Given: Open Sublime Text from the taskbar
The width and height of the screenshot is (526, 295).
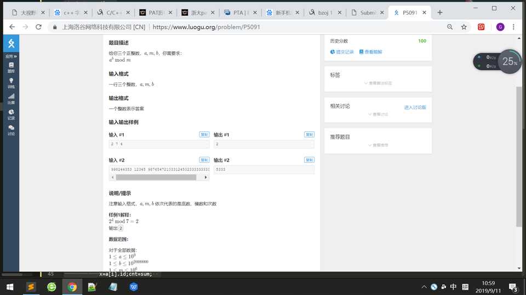Looking at the screenshot, I should coord(31,287).
